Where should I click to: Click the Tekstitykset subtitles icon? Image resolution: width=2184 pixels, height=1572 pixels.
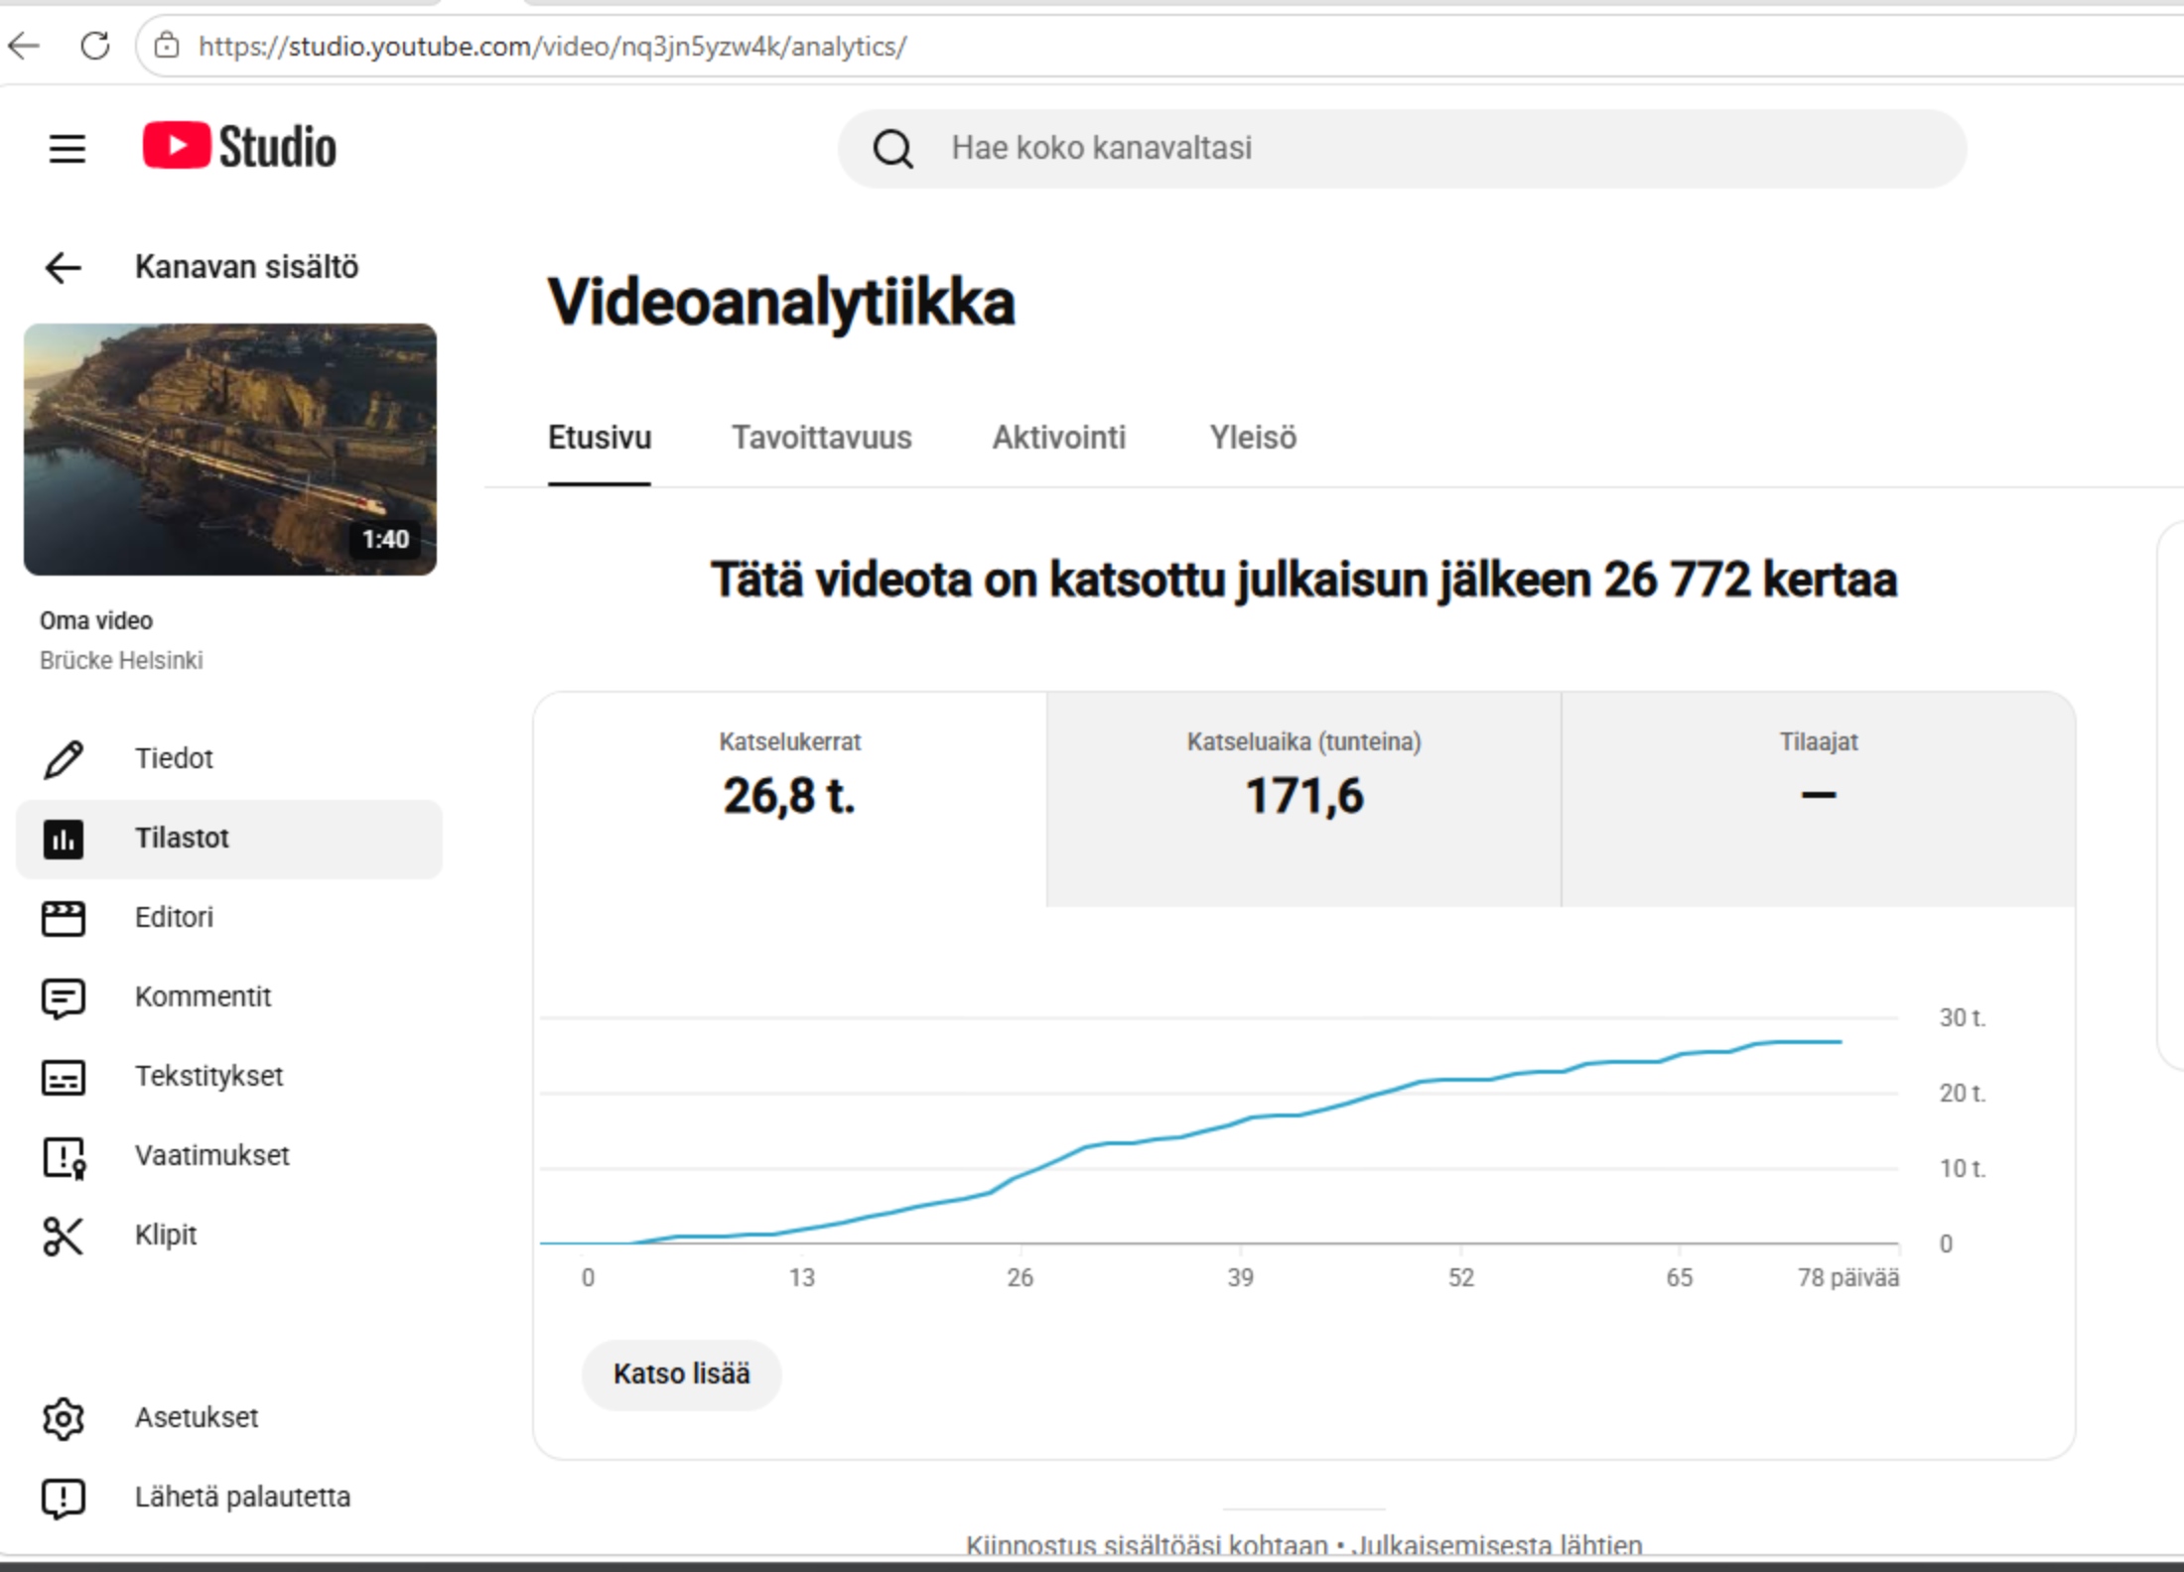[x=64, y=1078]
